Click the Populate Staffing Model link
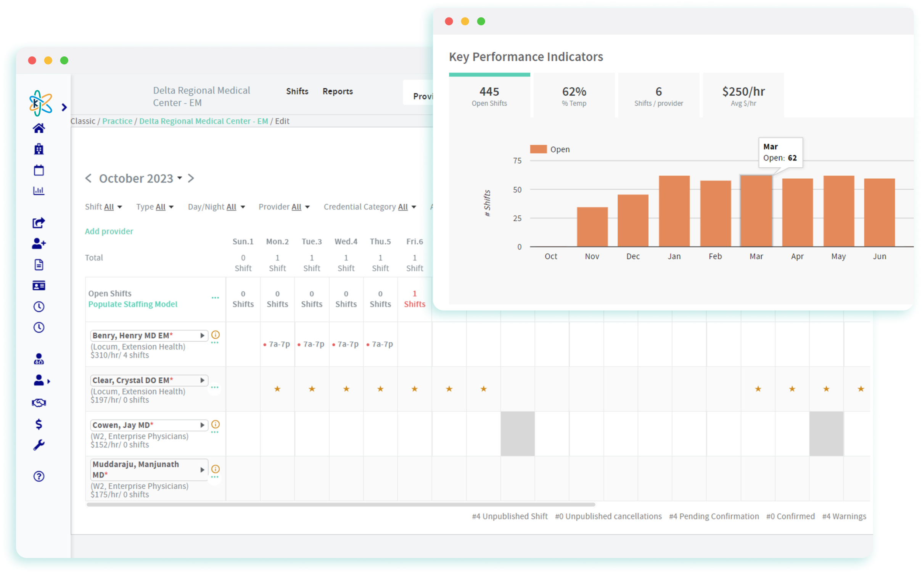This screenshot has width=922, height=574. click(x=133, y=304)
